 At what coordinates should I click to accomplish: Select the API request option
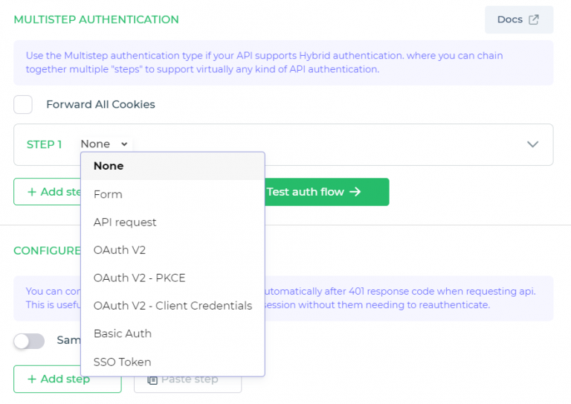point(125,222)
